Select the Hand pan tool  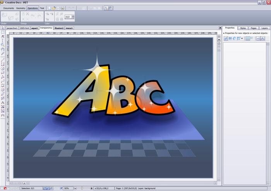[3, 49]
